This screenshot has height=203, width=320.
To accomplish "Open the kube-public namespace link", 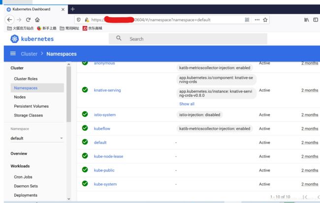I will coord(104,170).
